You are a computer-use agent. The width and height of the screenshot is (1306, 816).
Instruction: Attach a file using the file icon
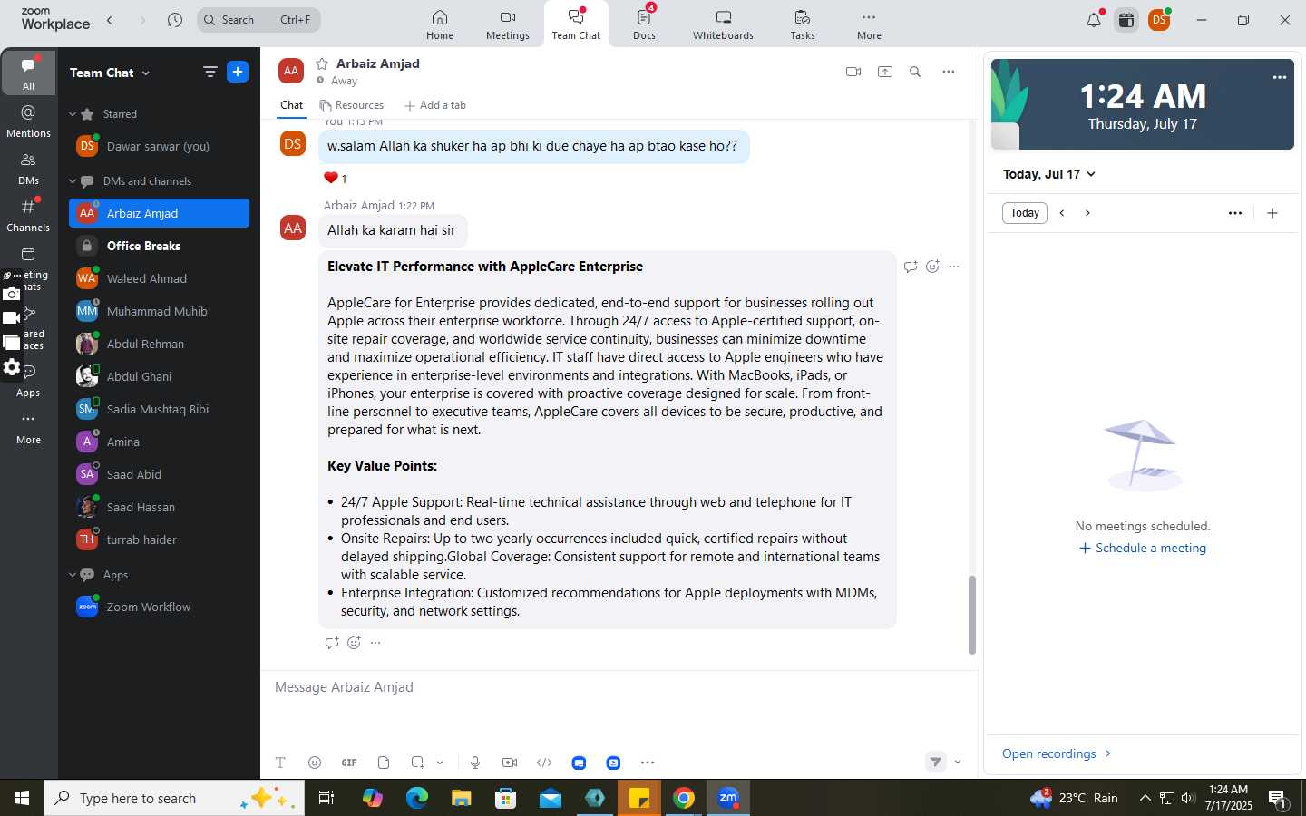coord(384,763)
